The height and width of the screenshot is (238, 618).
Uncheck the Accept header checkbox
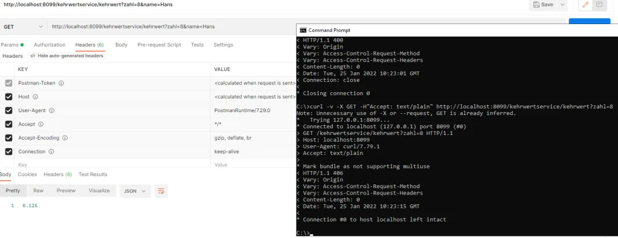(x=8, y=124)
